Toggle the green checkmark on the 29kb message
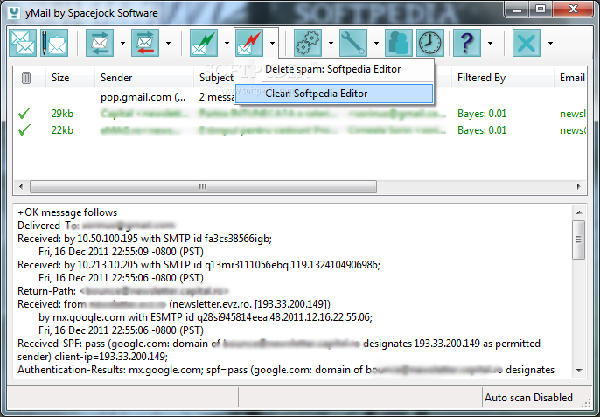 coord(24,114)
